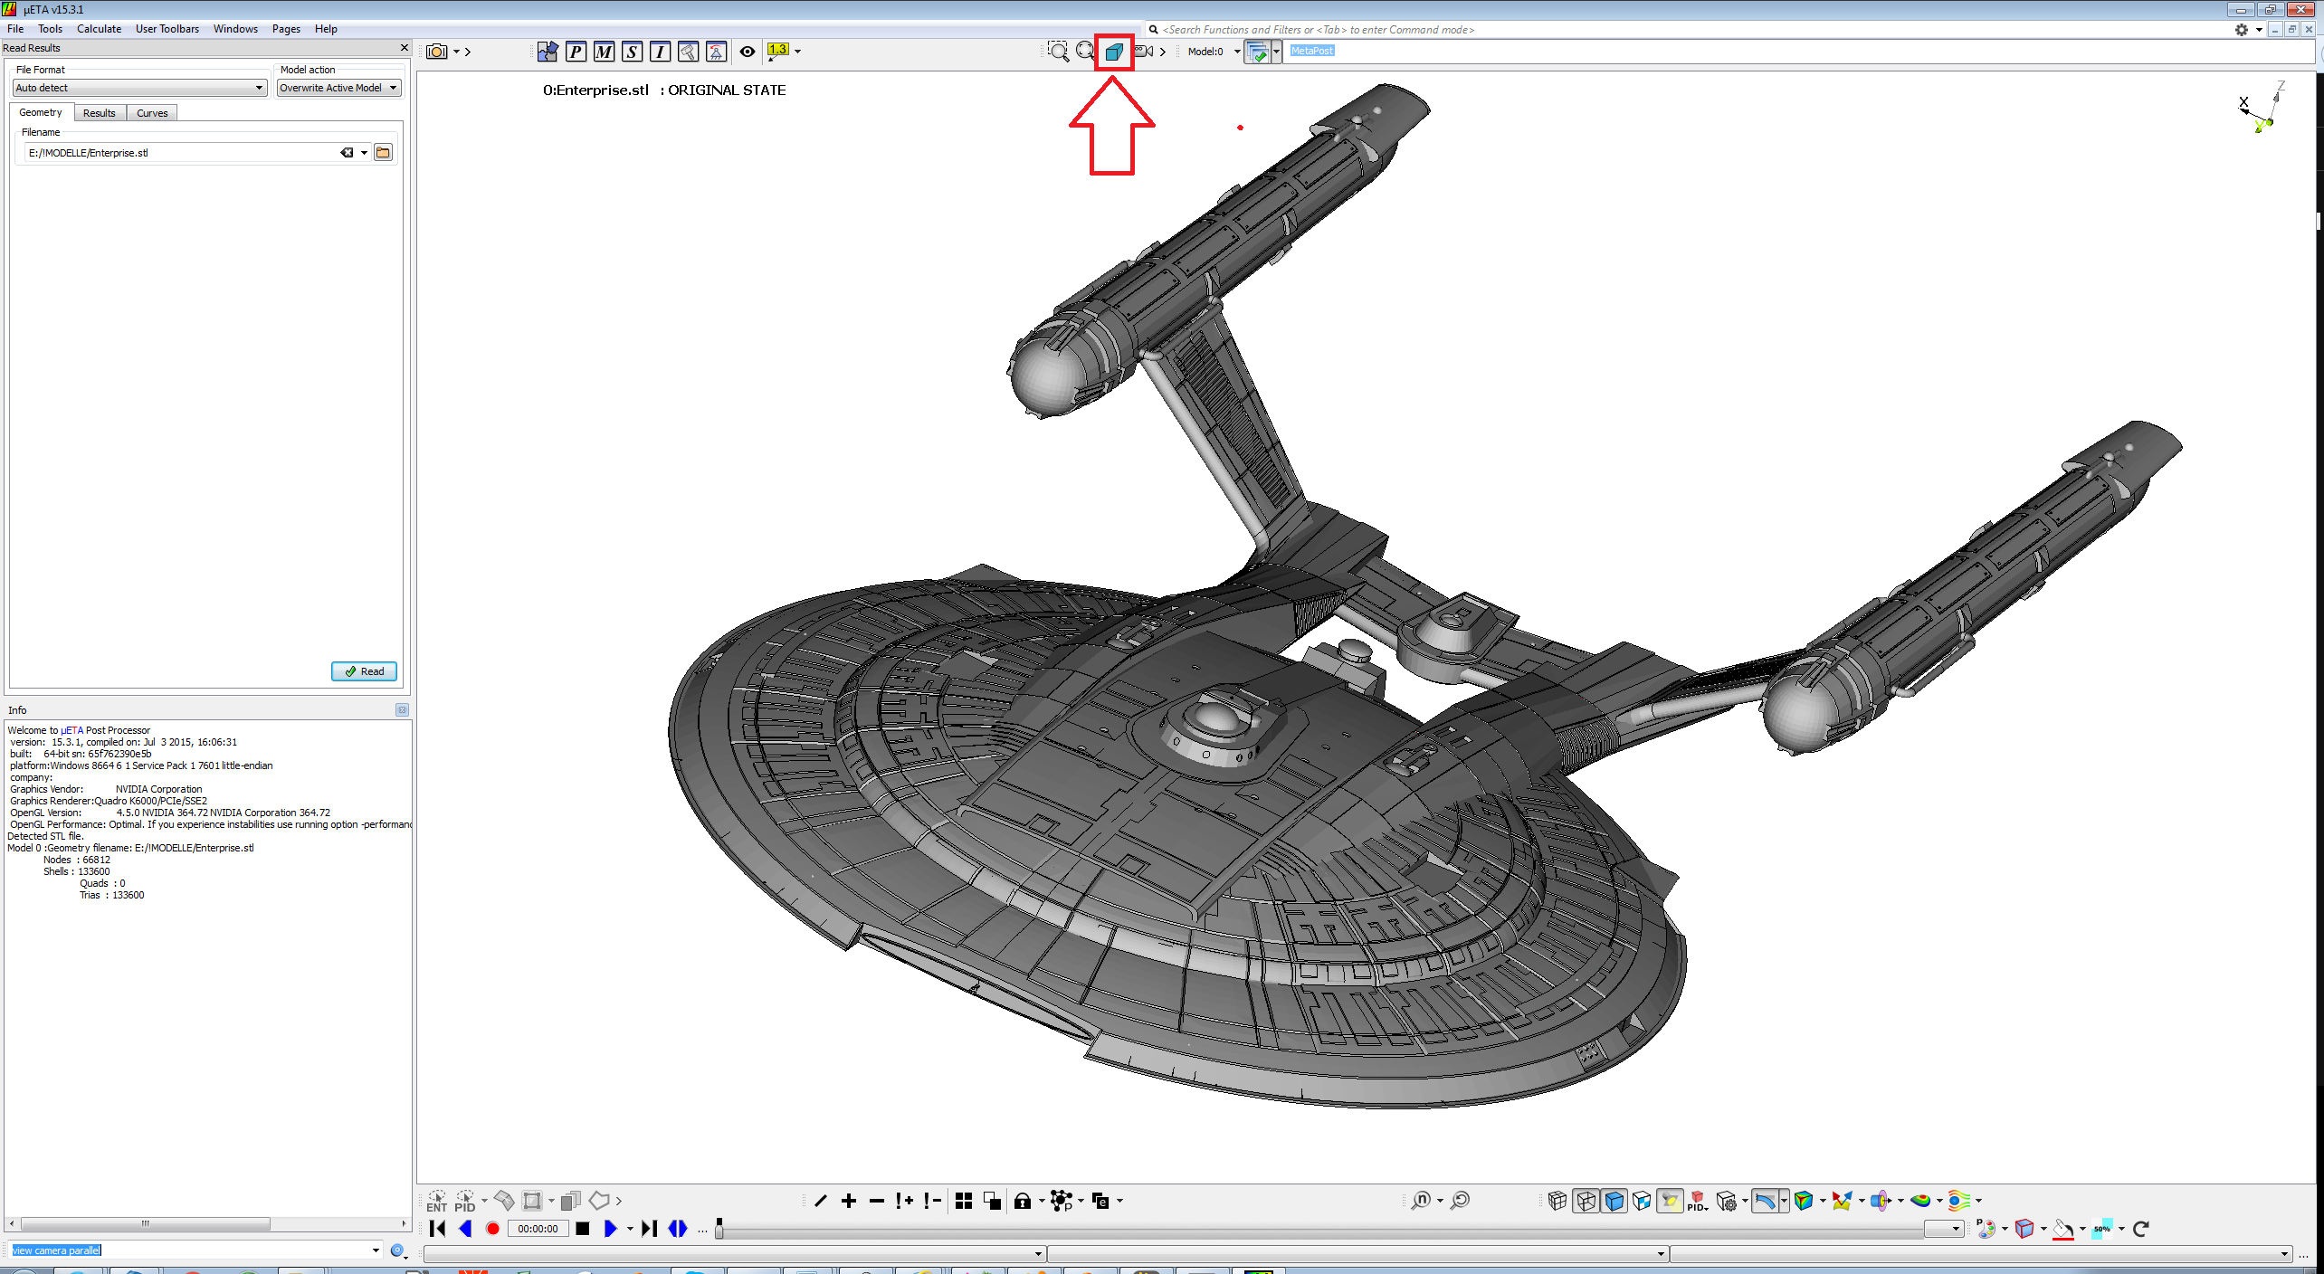Click the video camera icon
Screen dimensions: 2324x1274
(x=1144, y=52)
